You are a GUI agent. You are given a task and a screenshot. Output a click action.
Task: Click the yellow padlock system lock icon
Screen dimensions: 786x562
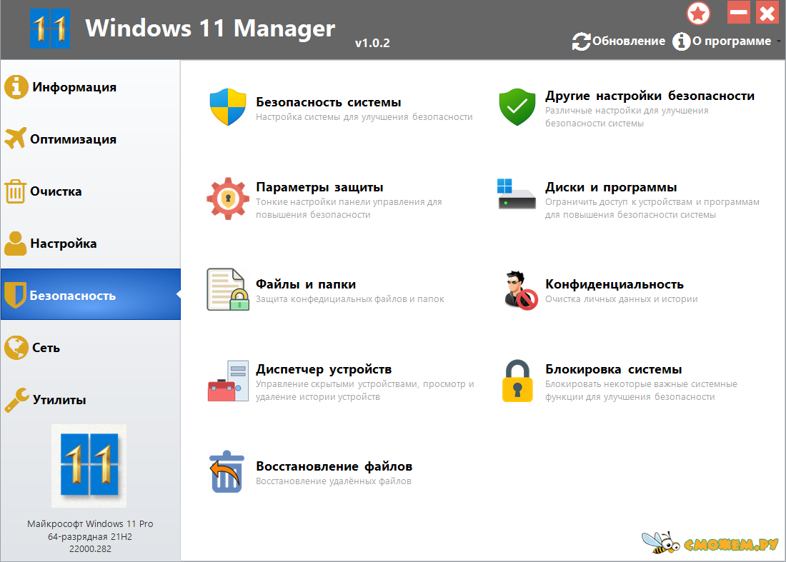517,381
